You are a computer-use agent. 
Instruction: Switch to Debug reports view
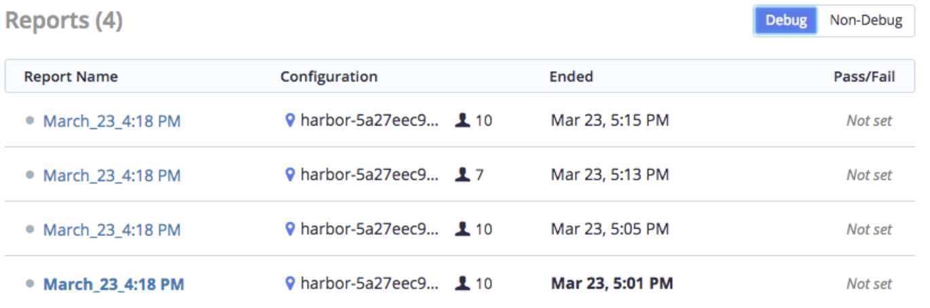click(x=786, y=20)
